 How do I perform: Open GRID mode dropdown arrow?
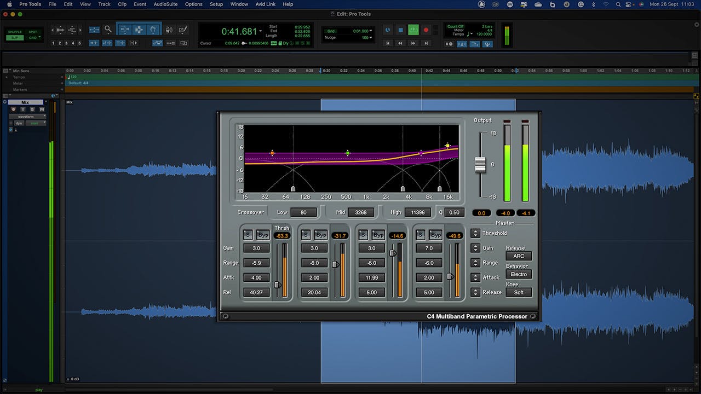(39, 37)
